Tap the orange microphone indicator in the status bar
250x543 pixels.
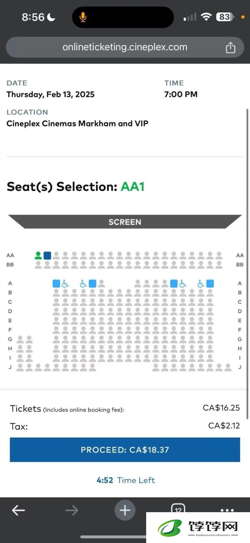pyautogui.click(x=83, y=17)
